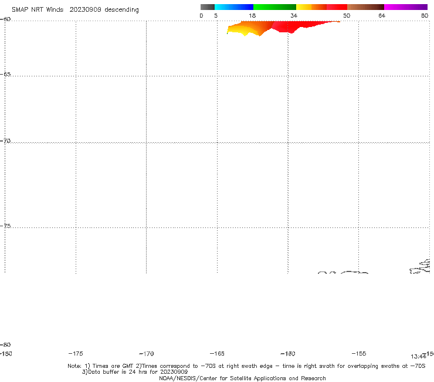Click the note line starting "Note: 1) Times are GMT"
434x382 pixels.
coord(246,366)
